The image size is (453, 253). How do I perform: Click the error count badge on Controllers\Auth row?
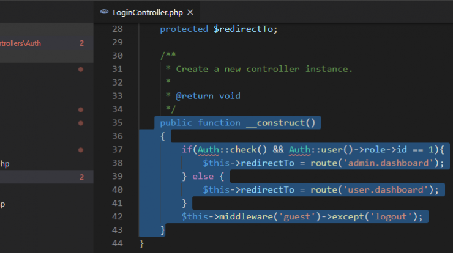tap(81, 43)
